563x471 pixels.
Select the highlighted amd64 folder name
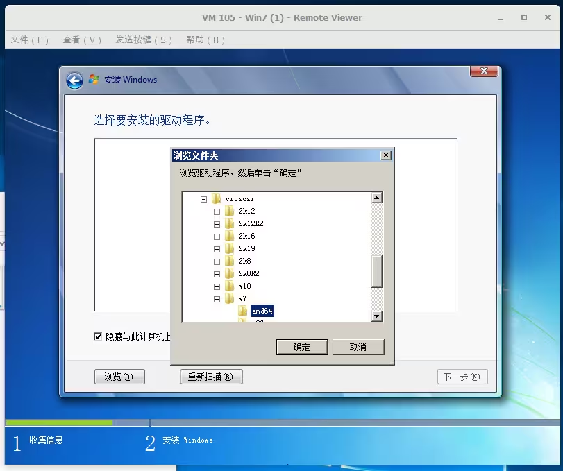(x=262, y=311)
